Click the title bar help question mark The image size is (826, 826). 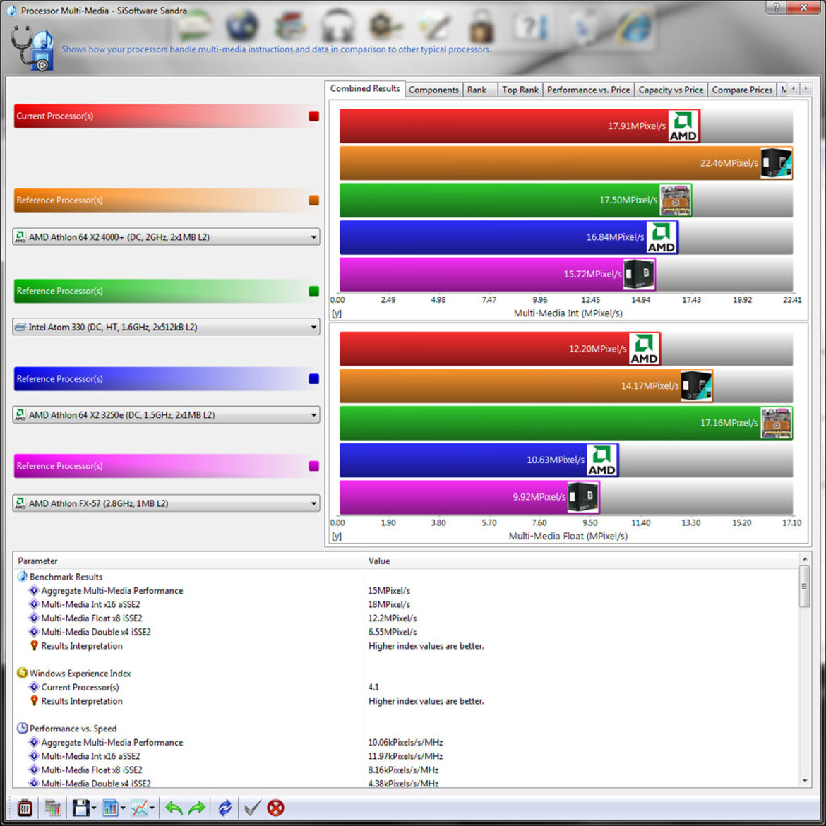click(776, 7)
